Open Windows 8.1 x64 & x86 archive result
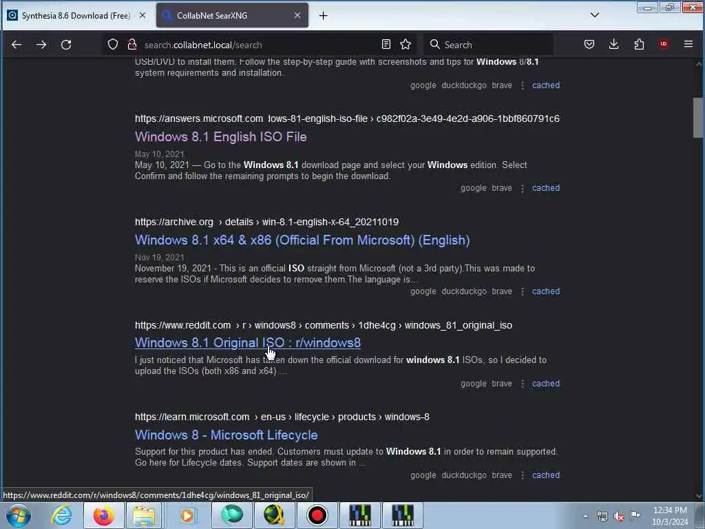 pos(302,240)
